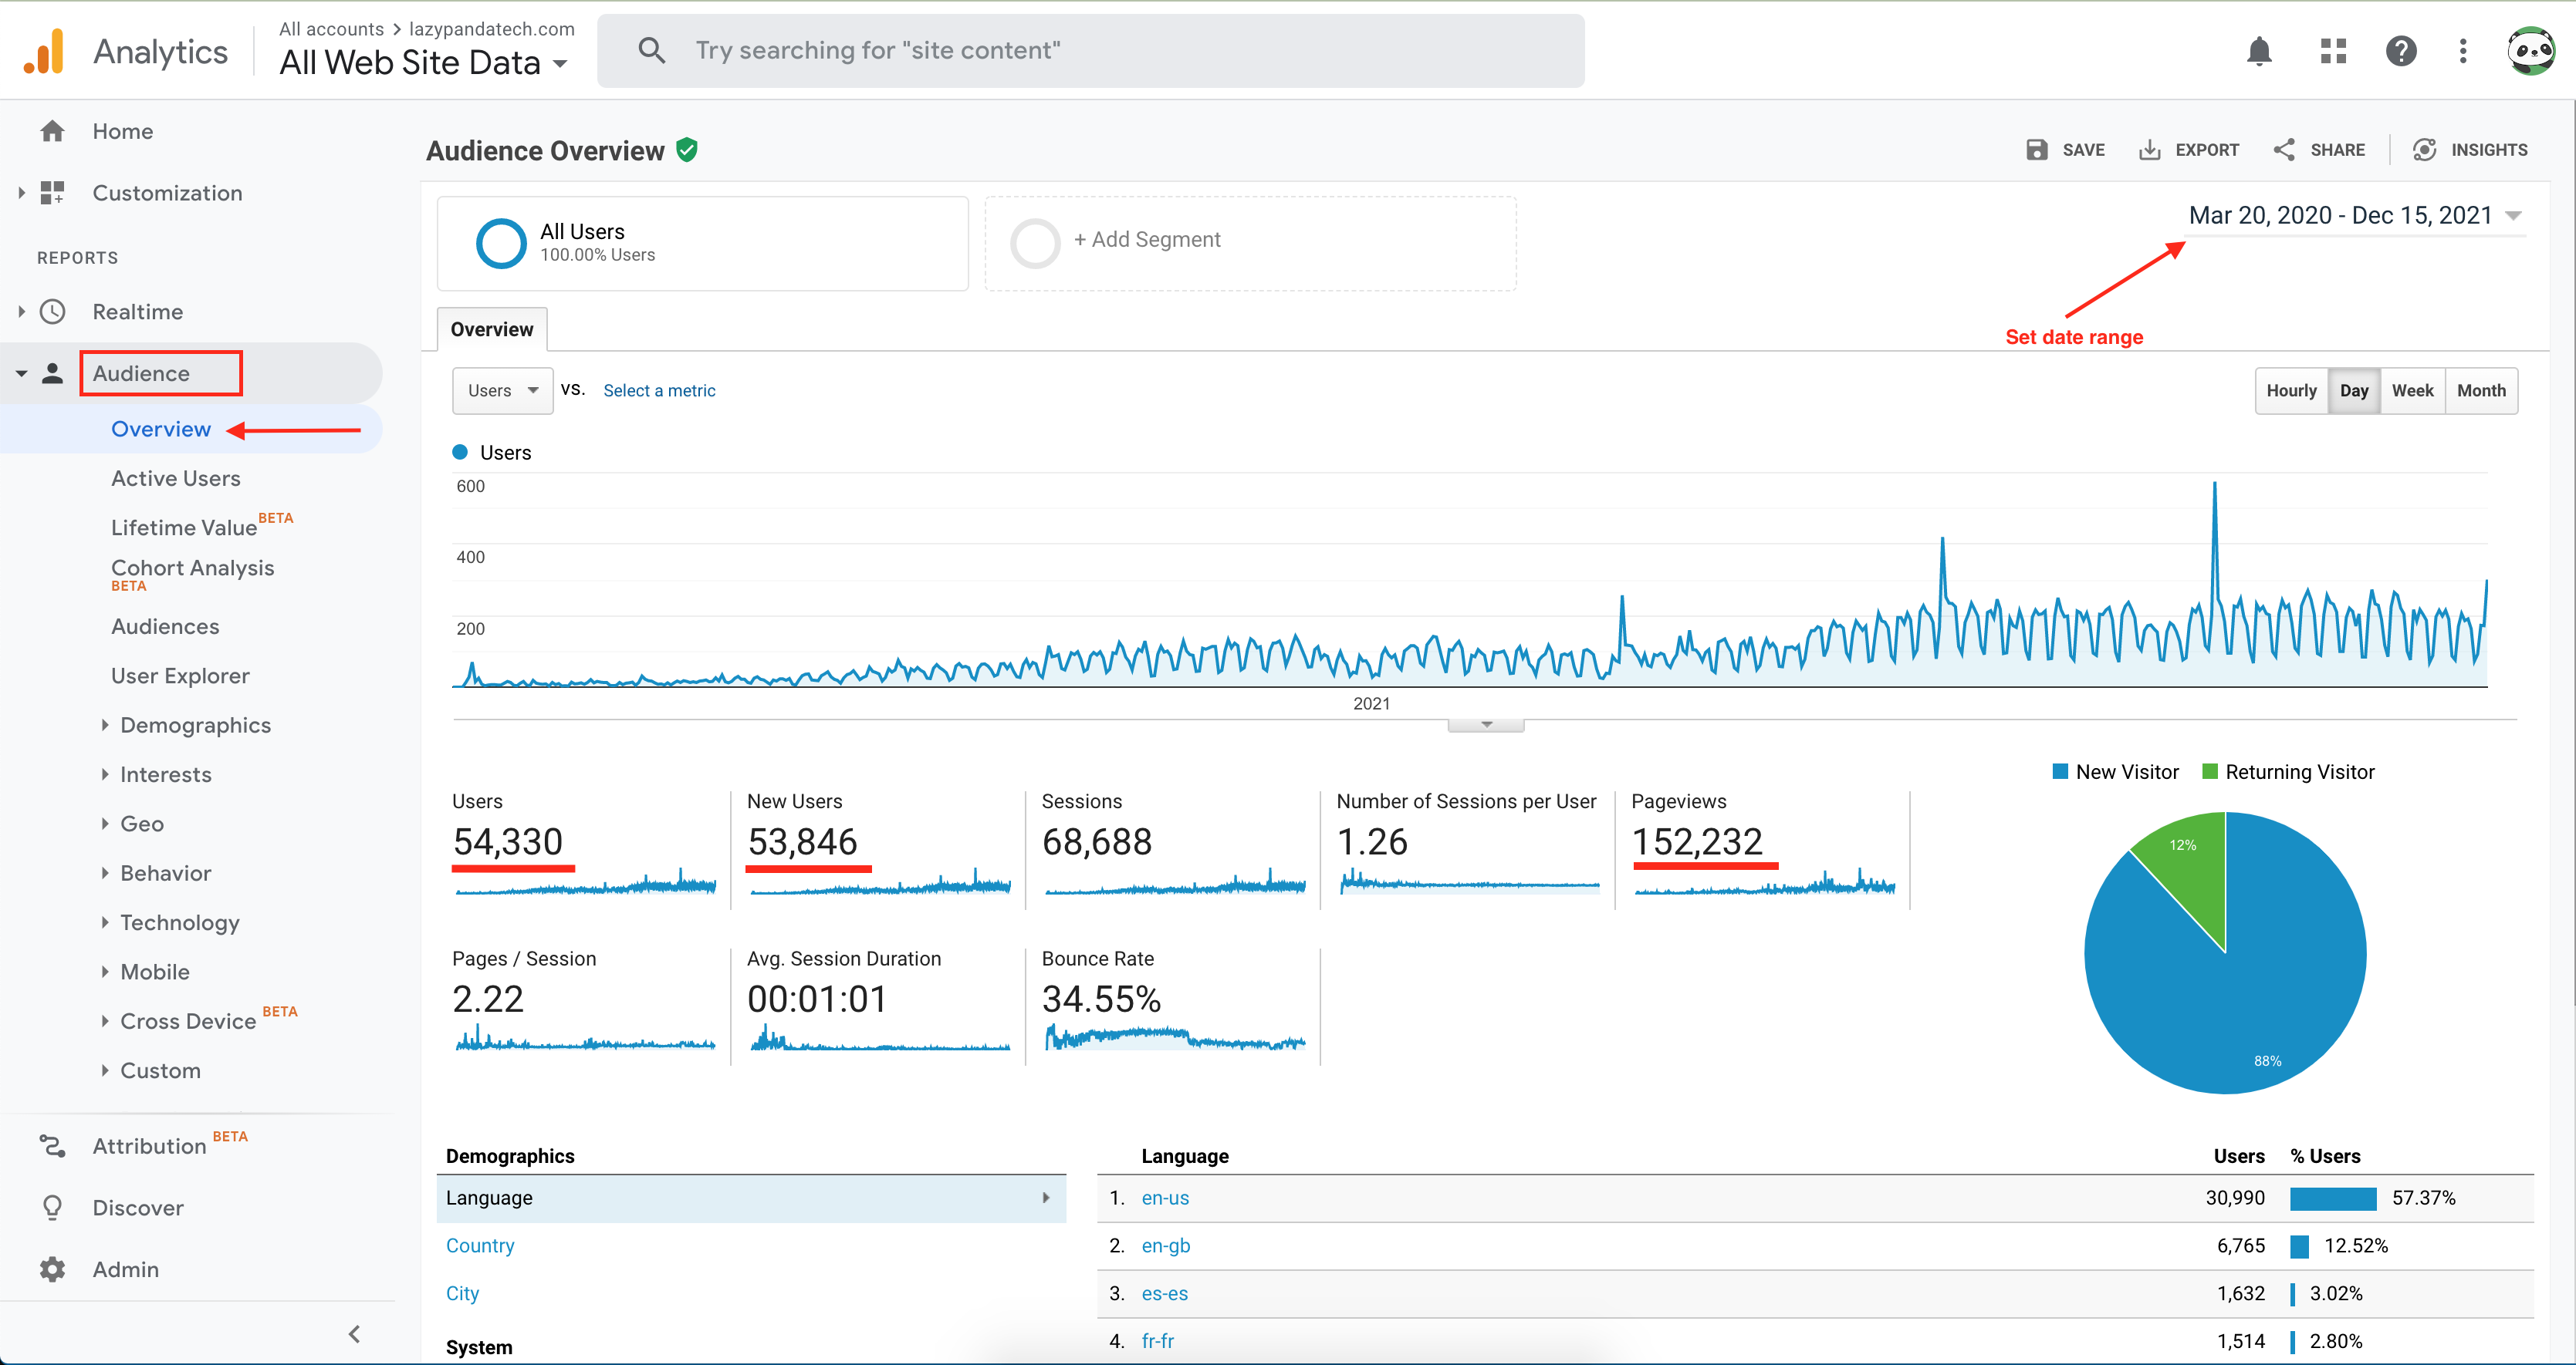Viewport: 2576px width, 1365px height.
Task: Click the search magnifier icon
Action: pyautogui.click(x=651, y=50)
